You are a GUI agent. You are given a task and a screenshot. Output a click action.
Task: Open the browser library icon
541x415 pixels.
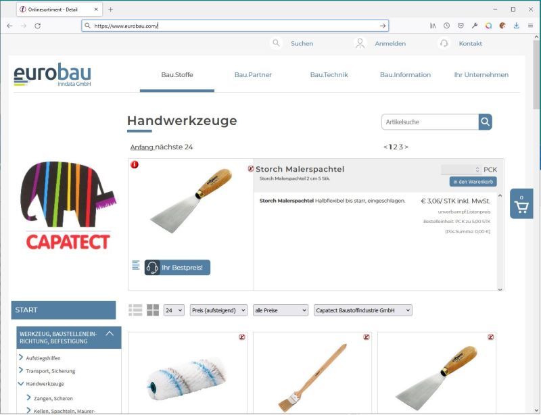(433, 26)
